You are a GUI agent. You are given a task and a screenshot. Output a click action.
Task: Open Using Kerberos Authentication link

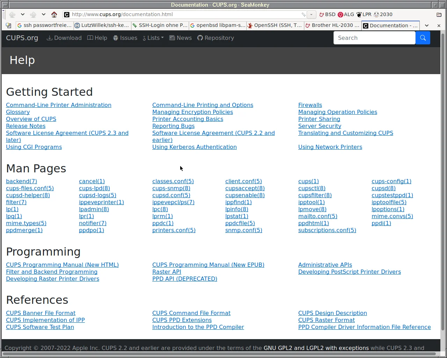195,147
